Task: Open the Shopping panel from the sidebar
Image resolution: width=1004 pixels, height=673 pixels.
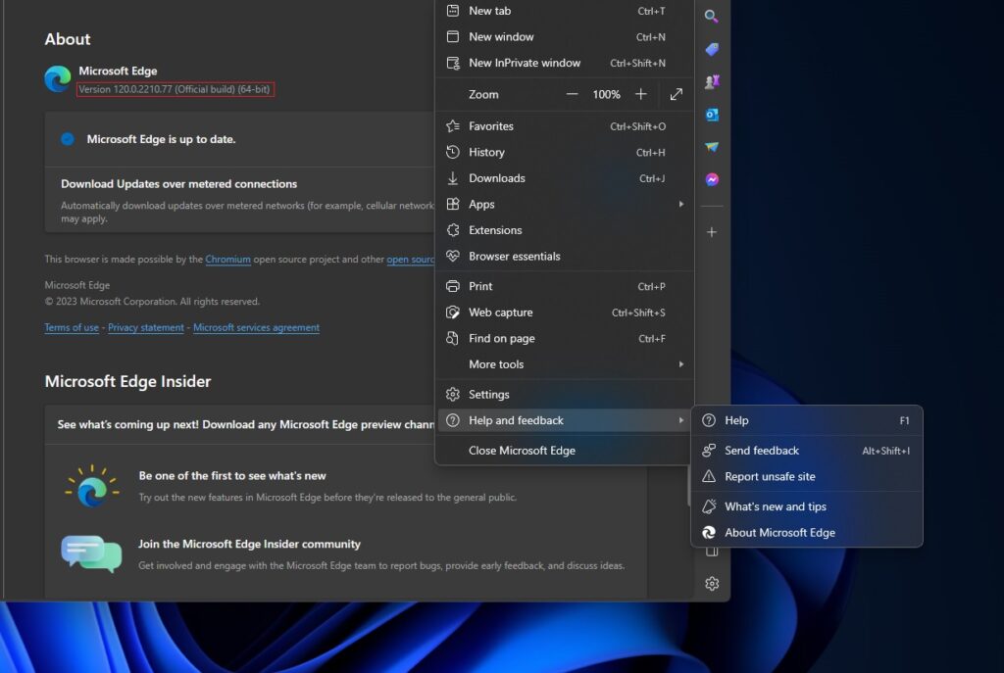Action: (711, 49)
